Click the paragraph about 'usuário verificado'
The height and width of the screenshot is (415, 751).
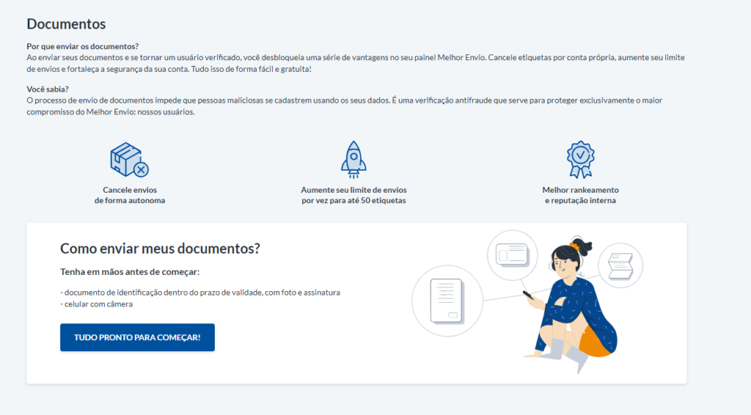[356, 63]
